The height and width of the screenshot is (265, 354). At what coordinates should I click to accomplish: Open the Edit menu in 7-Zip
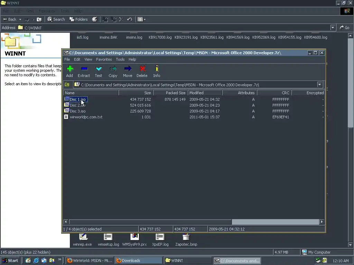[x=77, y=59]
